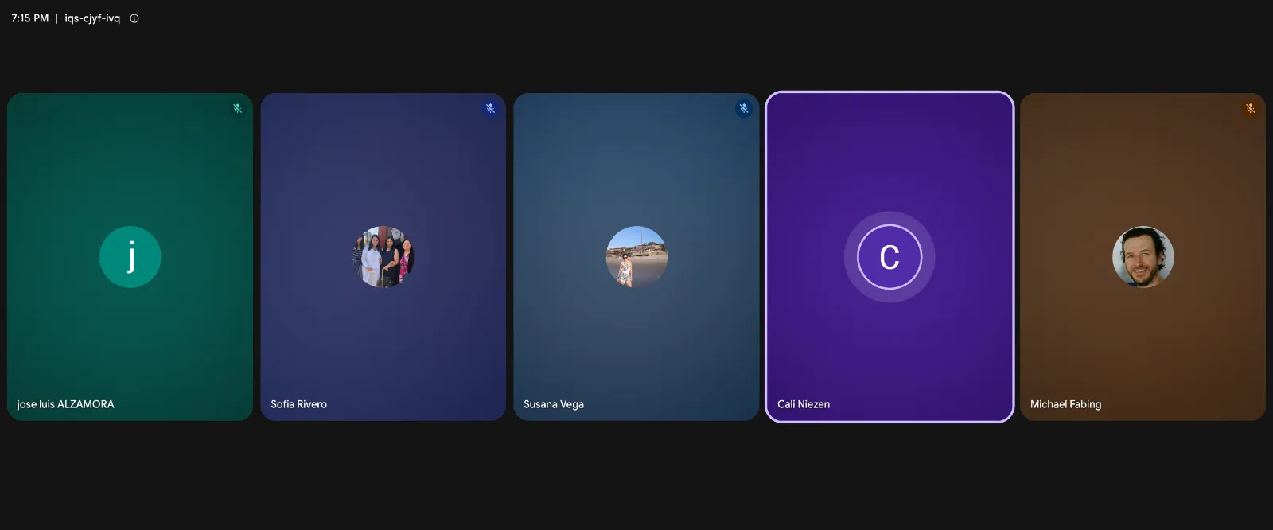Click muted microphone icon on Sofia Rivero tile
The width and height of the screenshot is (1273, 530).
(x=490, y=108)
